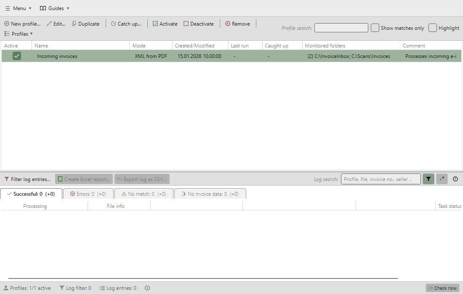This screenshot has height=294, width=463.
Task: Click monitored folders 'C:\InvoiceInbox' cell
Action: click(x=349, y=56)
